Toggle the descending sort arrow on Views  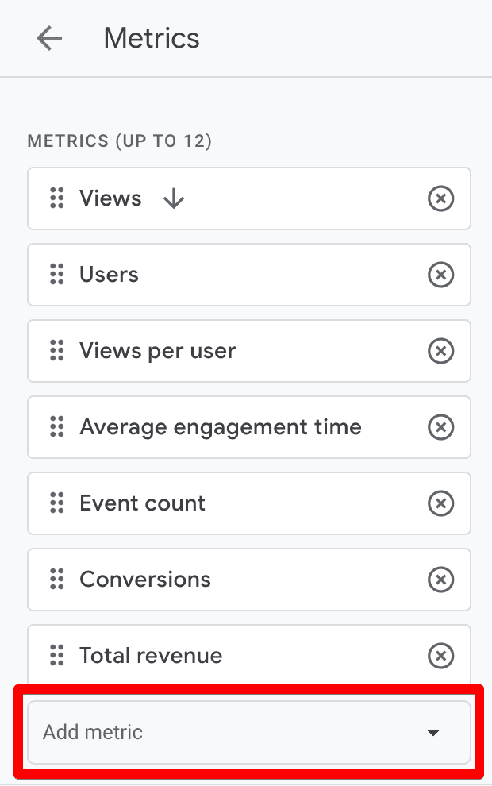click(173, 198)
